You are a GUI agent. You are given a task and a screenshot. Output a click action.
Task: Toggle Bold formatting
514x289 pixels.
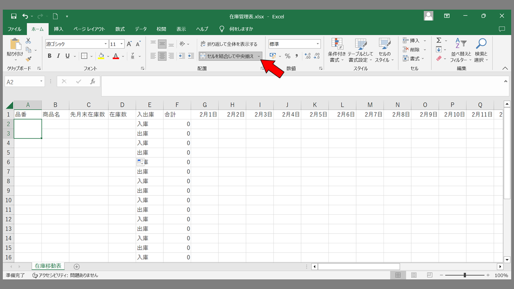click(x=49, y=56)
